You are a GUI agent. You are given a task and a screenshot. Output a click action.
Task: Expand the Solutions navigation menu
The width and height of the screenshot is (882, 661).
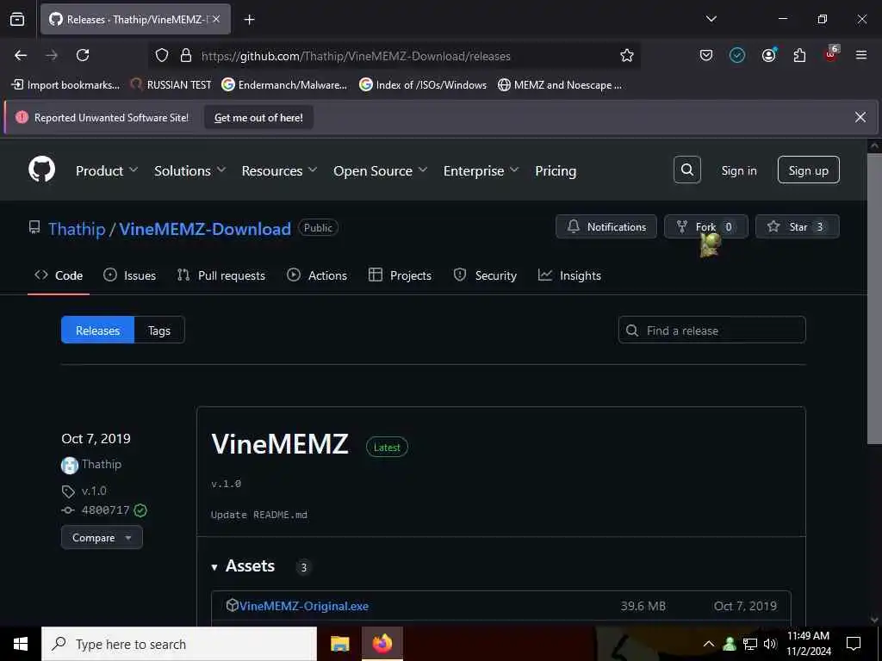(189, 170)
